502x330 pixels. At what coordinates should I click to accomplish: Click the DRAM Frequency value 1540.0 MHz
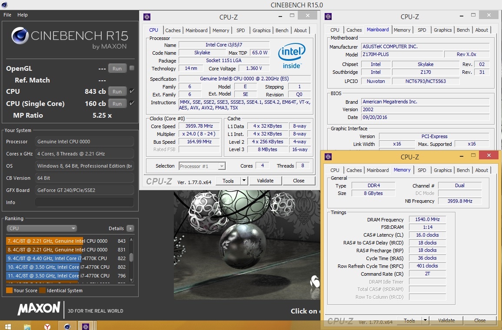[x=427, y=219]
